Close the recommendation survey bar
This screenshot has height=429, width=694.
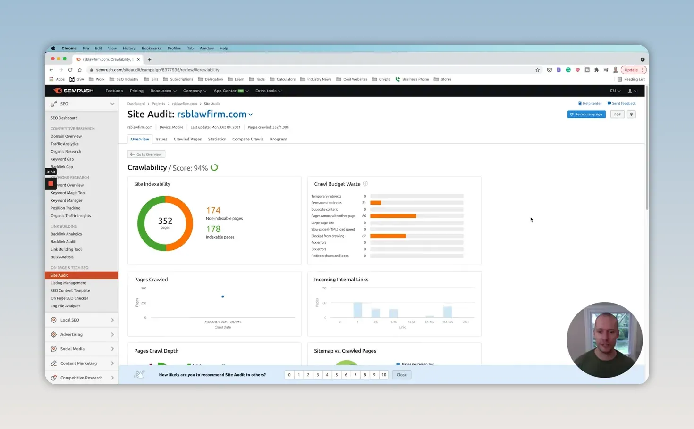(402, 375)
